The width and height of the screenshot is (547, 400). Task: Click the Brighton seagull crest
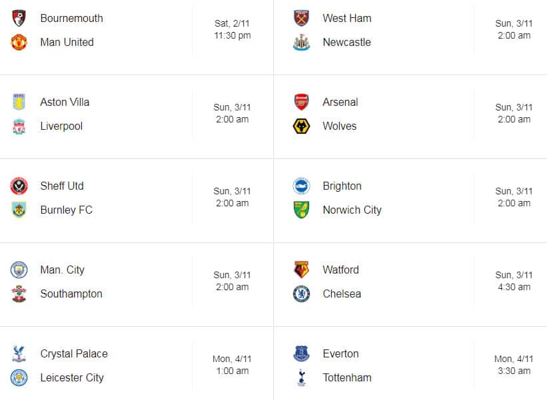(301, 186)
